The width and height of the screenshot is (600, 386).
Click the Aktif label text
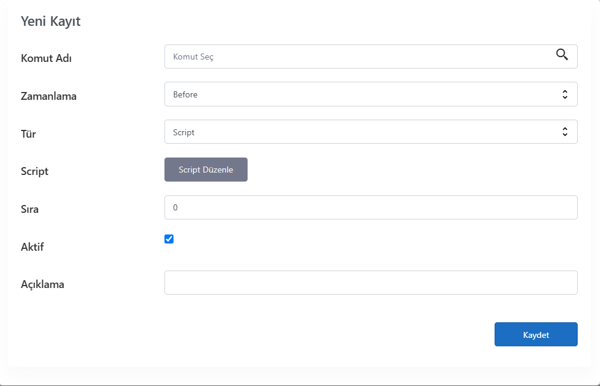click(x=32, y=247)
